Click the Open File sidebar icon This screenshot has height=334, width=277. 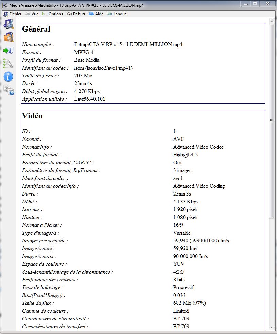pos(8,24)
